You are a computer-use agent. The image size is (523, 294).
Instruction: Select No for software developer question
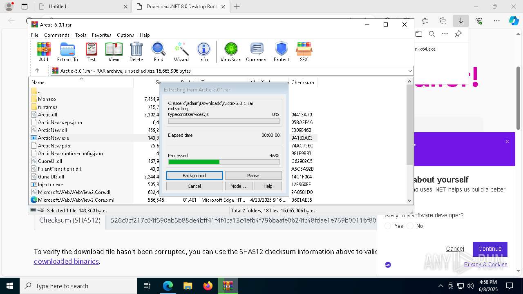[x=410, y=226]
